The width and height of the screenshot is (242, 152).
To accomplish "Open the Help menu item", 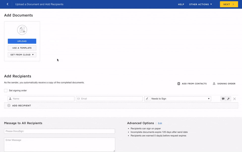I will [181, 4].
